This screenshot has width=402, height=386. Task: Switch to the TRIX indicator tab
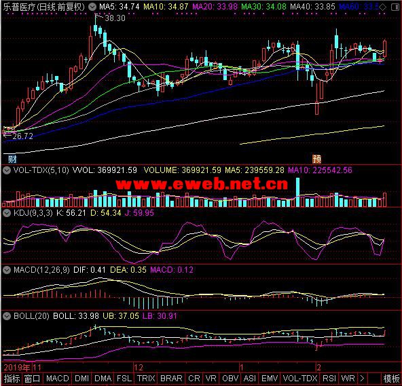click(x=146, y=379)
